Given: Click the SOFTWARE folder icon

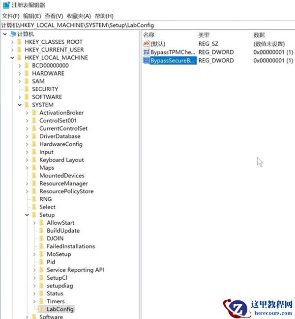Looking at the screenshot, I should pos(27,97).
